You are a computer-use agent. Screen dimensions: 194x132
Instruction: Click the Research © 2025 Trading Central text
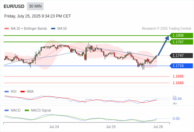click(166, 29)
